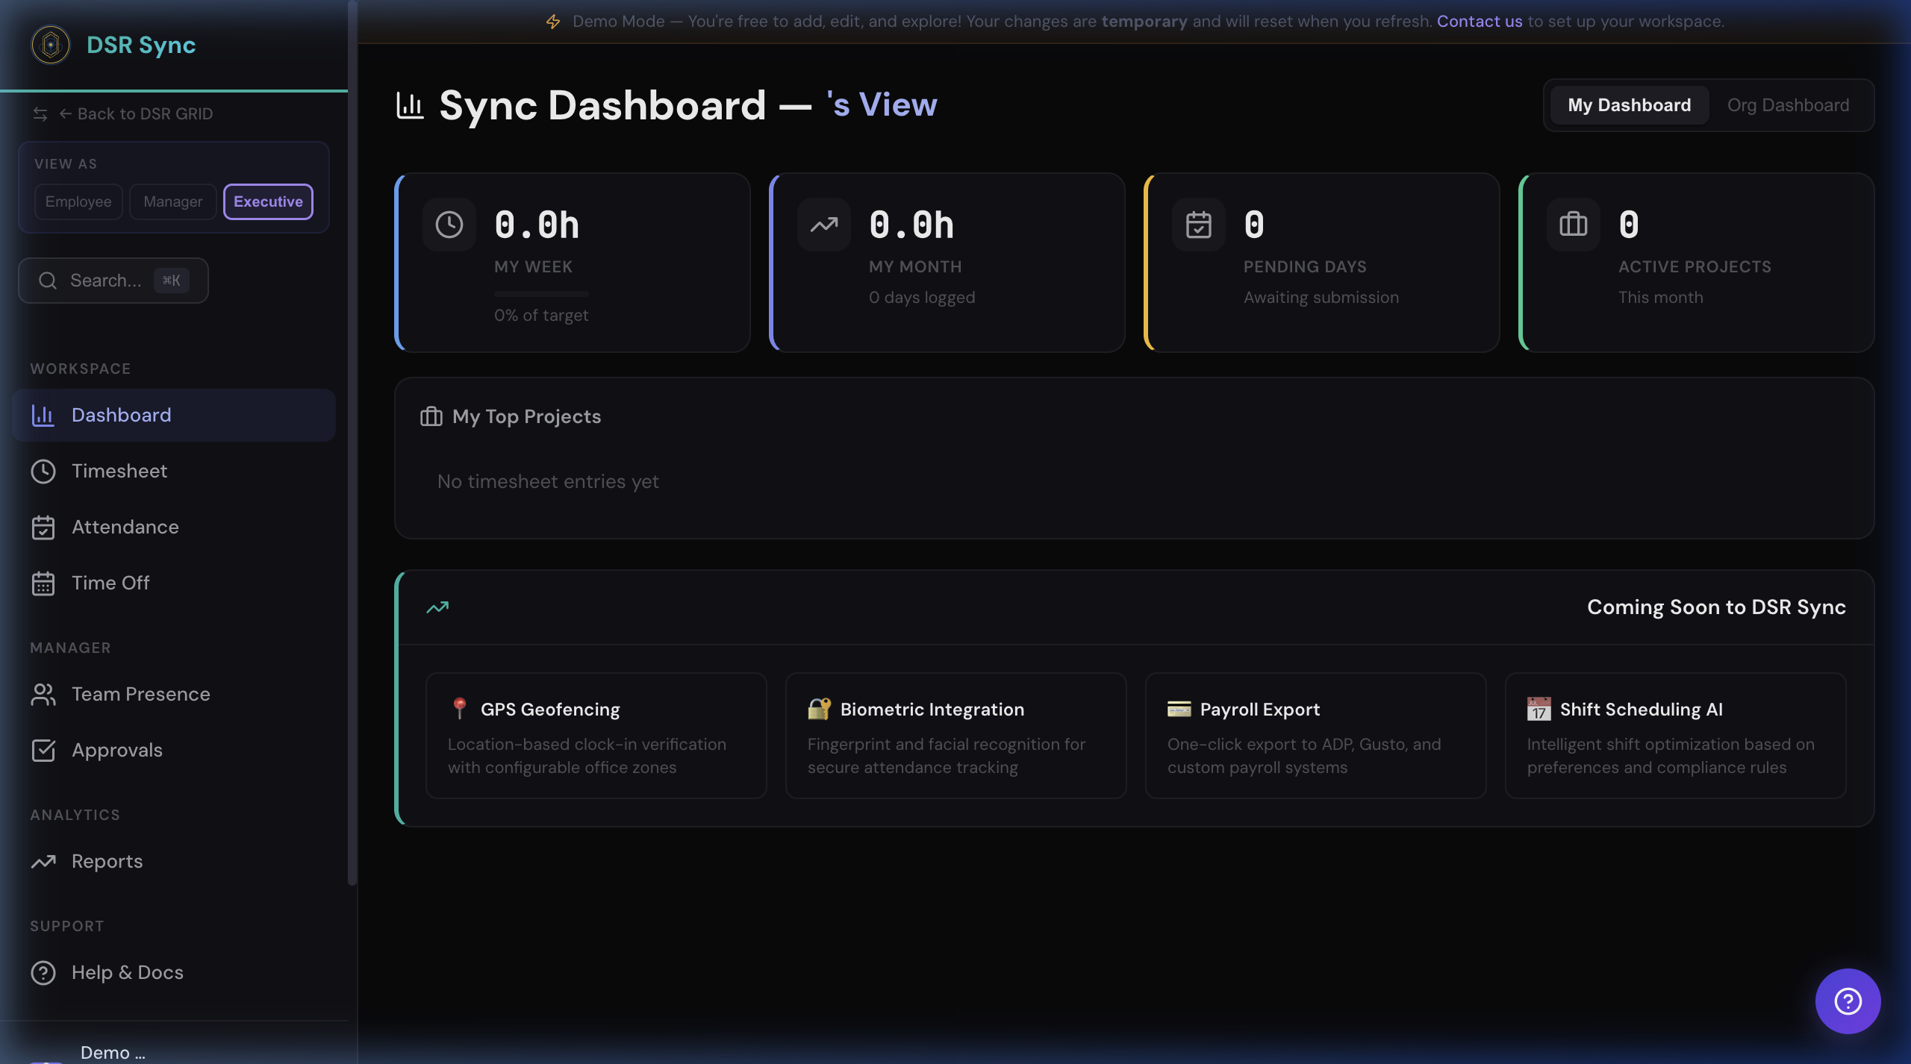
Task: Open the floating help bubble at bottom right
Action: pos(1848,1001)
